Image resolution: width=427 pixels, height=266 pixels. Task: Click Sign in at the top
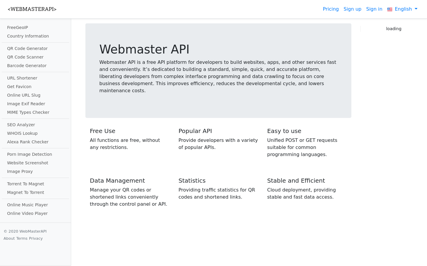click(374, 9)
